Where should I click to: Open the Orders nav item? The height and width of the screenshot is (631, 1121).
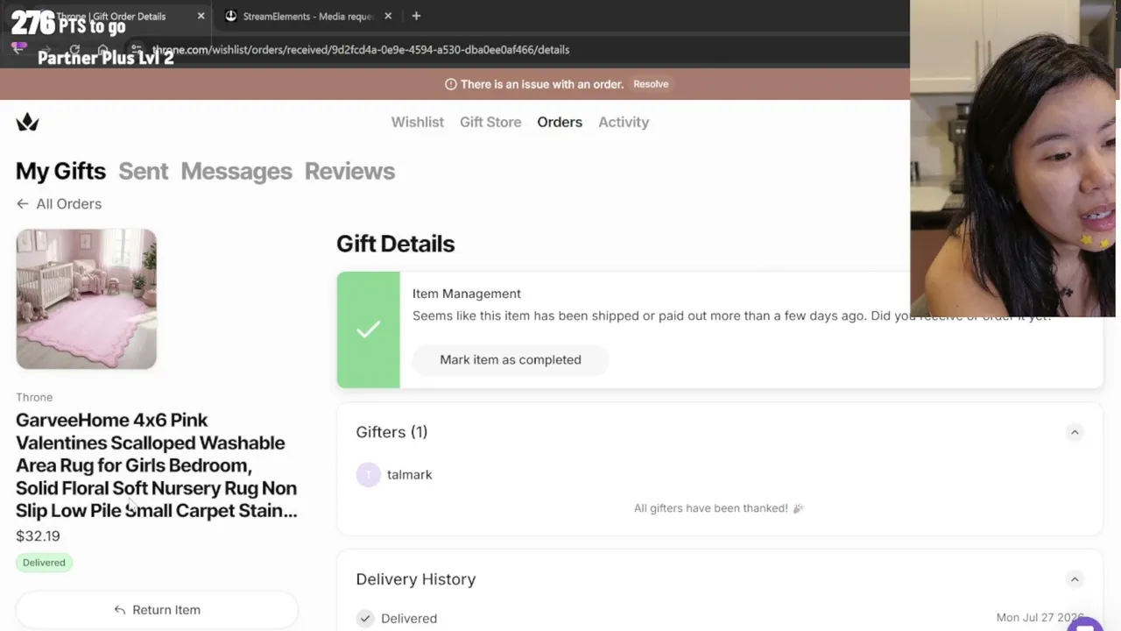click(x=560, y=122)
